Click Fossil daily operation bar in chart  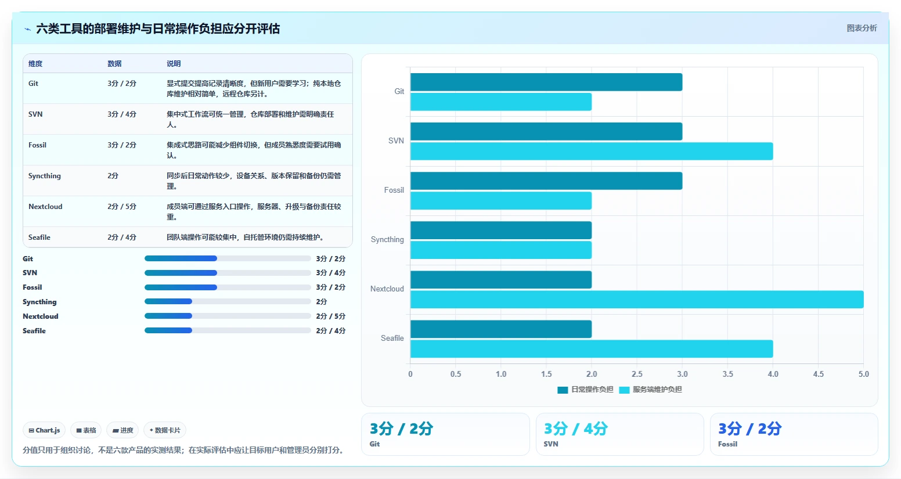(546, 181)
